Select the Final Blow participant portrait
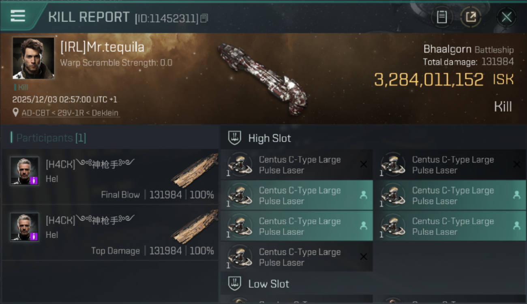Image resolution: width=527 pixels, height=304 pixels. [25, 171]
